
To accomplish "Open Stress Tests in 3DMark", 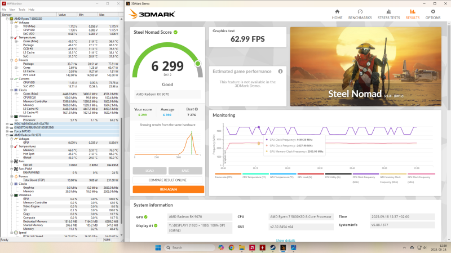I will click(388, 15).
